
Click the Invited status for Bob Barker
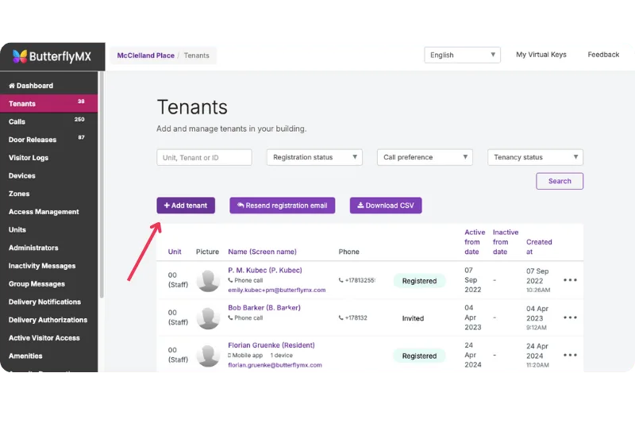[x=413, y=318]
